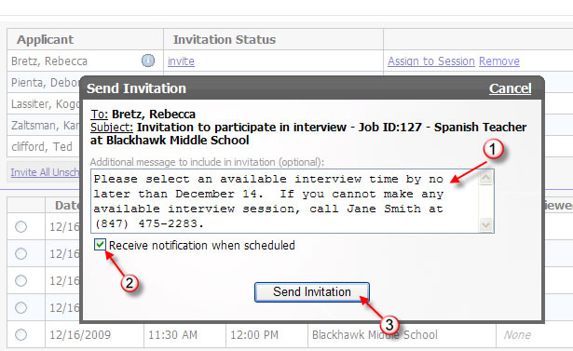
Task: Click the message box scroll up arrow
Action: coord(486,178)
